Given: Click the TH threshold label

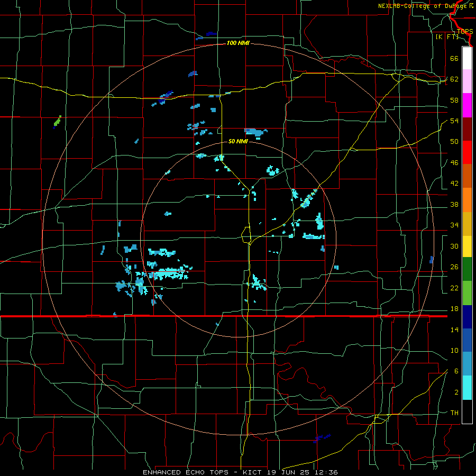Looking at the screenshot, I should pos(454,413).
